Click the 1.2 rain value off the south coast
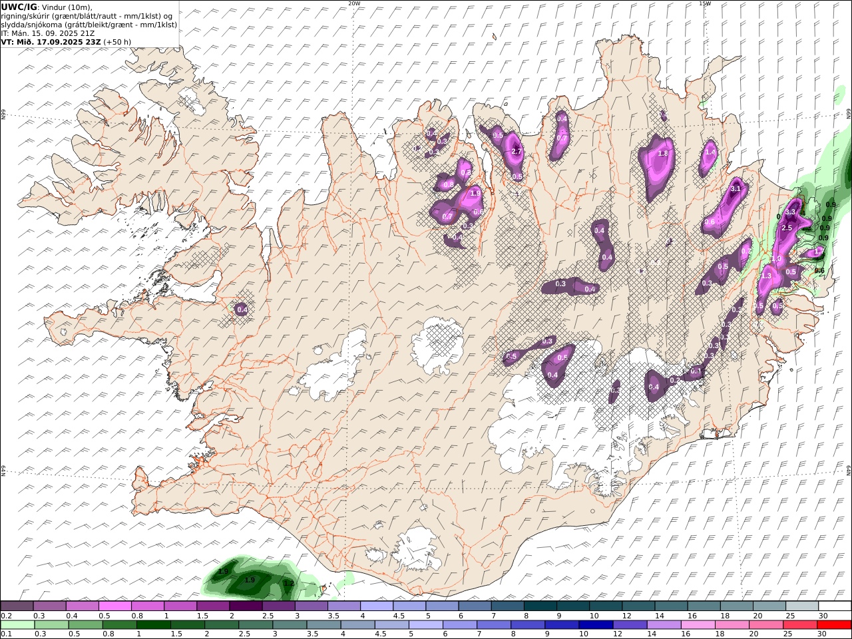This screenshot has width=852, height=639. 289,583
